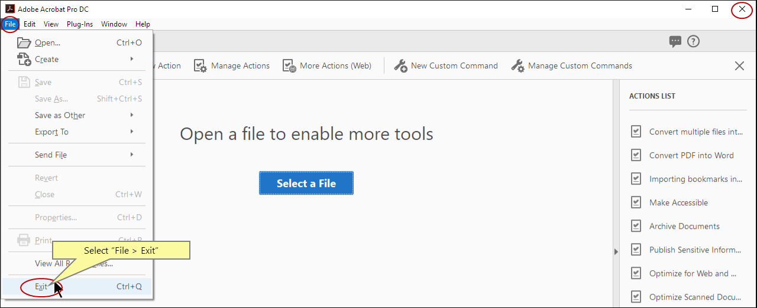
Task: Click the Manage Custom Commands icon
Action: (x=517, y=65)
